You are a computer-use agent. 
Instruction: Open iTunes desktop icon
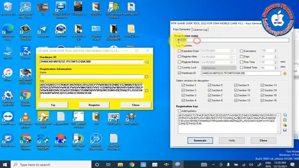click(8, 75)
